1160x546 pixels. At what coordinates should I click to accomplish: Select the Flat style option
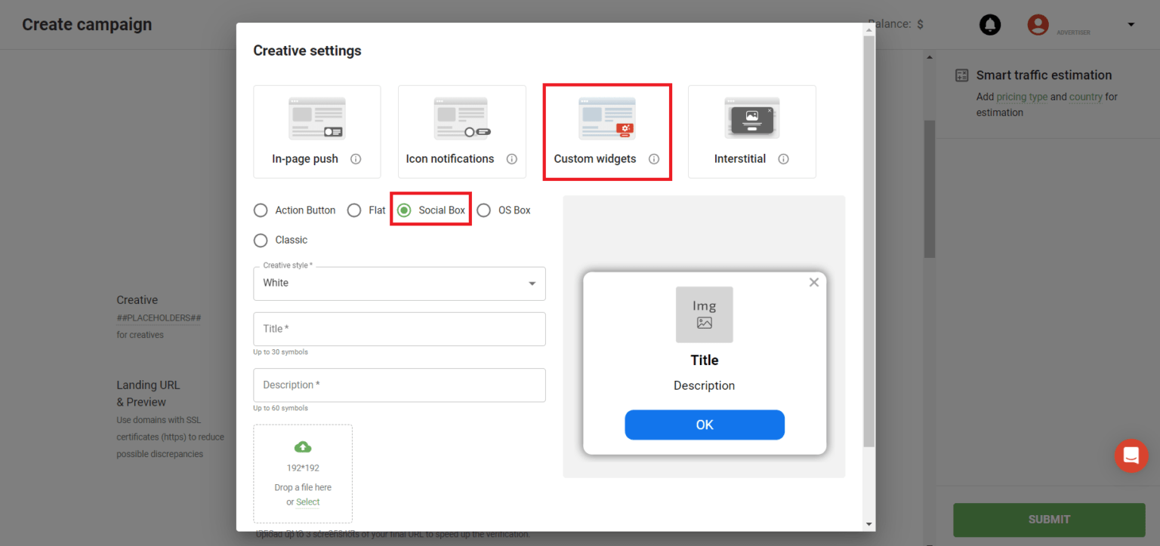coord(354,210)
